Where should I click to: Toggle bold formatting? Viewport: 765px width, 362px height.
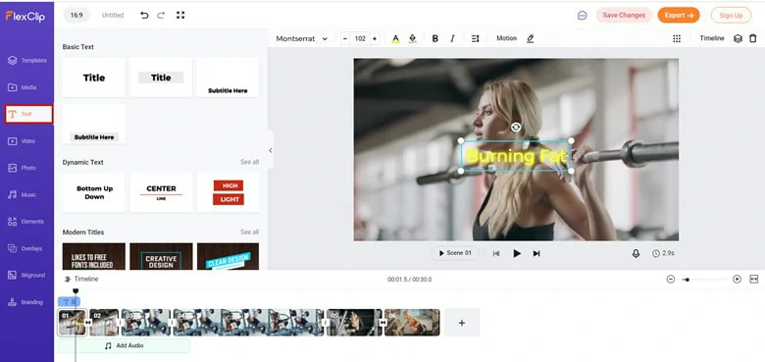click(x=435, y=38)
